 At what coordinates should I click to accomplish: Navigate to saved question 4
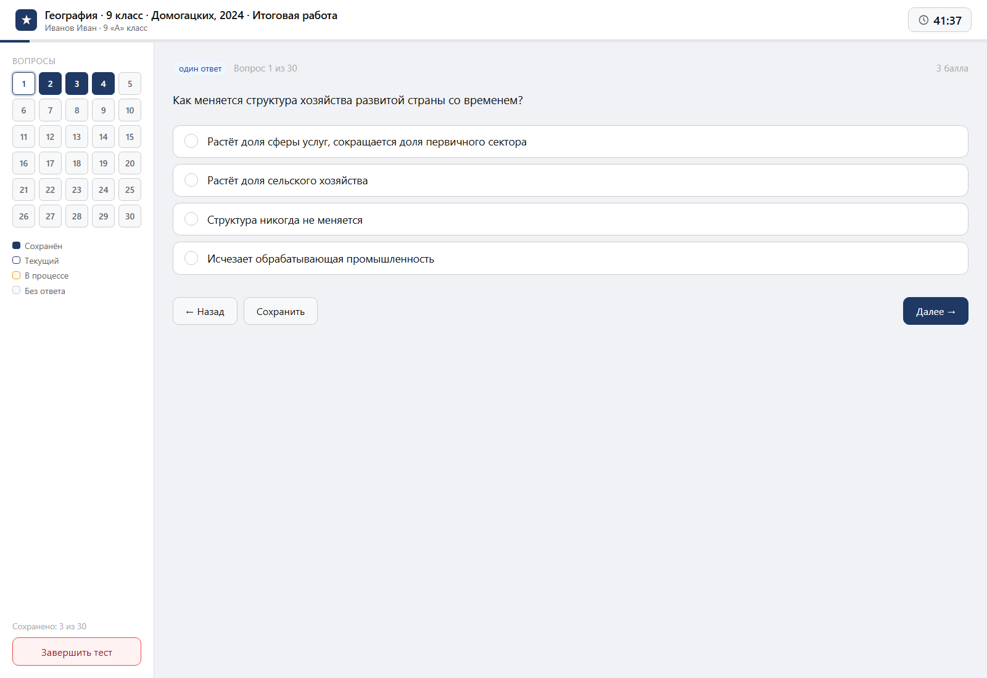pos(103,84)
